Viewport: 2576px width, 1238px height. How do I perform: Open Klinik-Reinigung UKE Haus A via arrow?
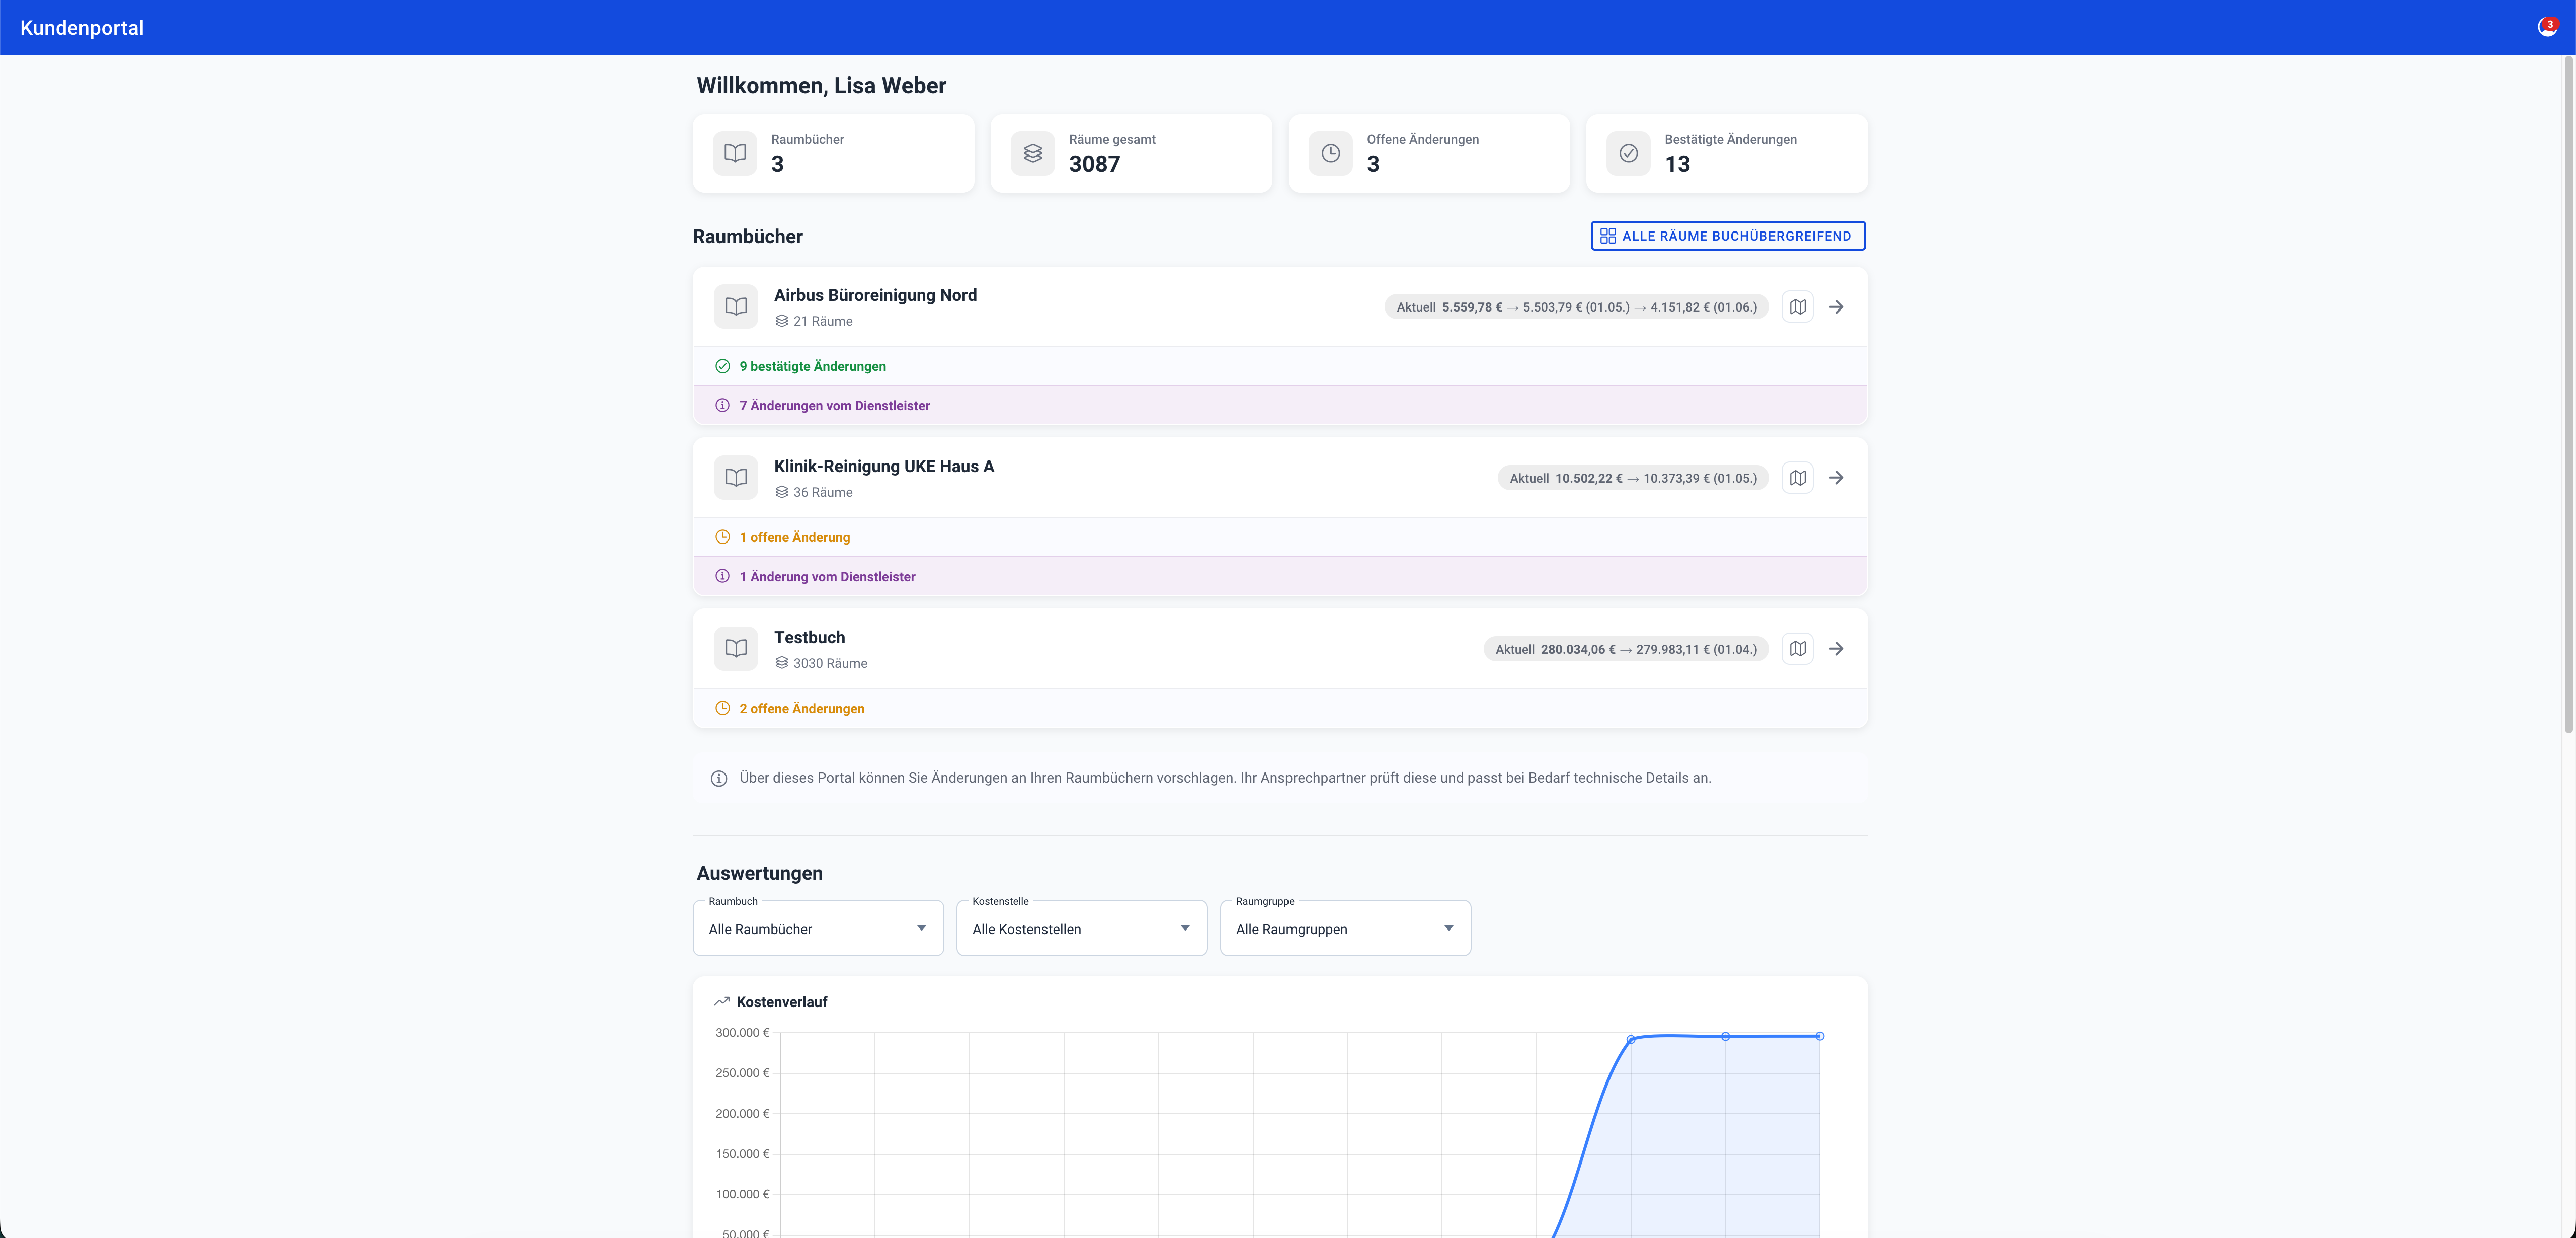[1836, 478]
